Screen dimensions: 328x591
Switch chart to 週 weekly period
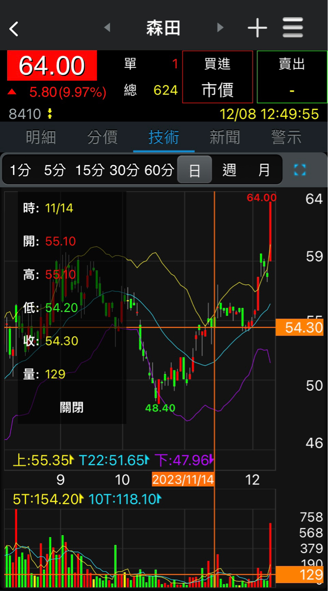(229, 170)
